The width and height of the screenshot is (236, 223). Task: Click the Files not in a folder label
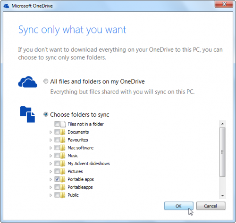pos(85,124)
